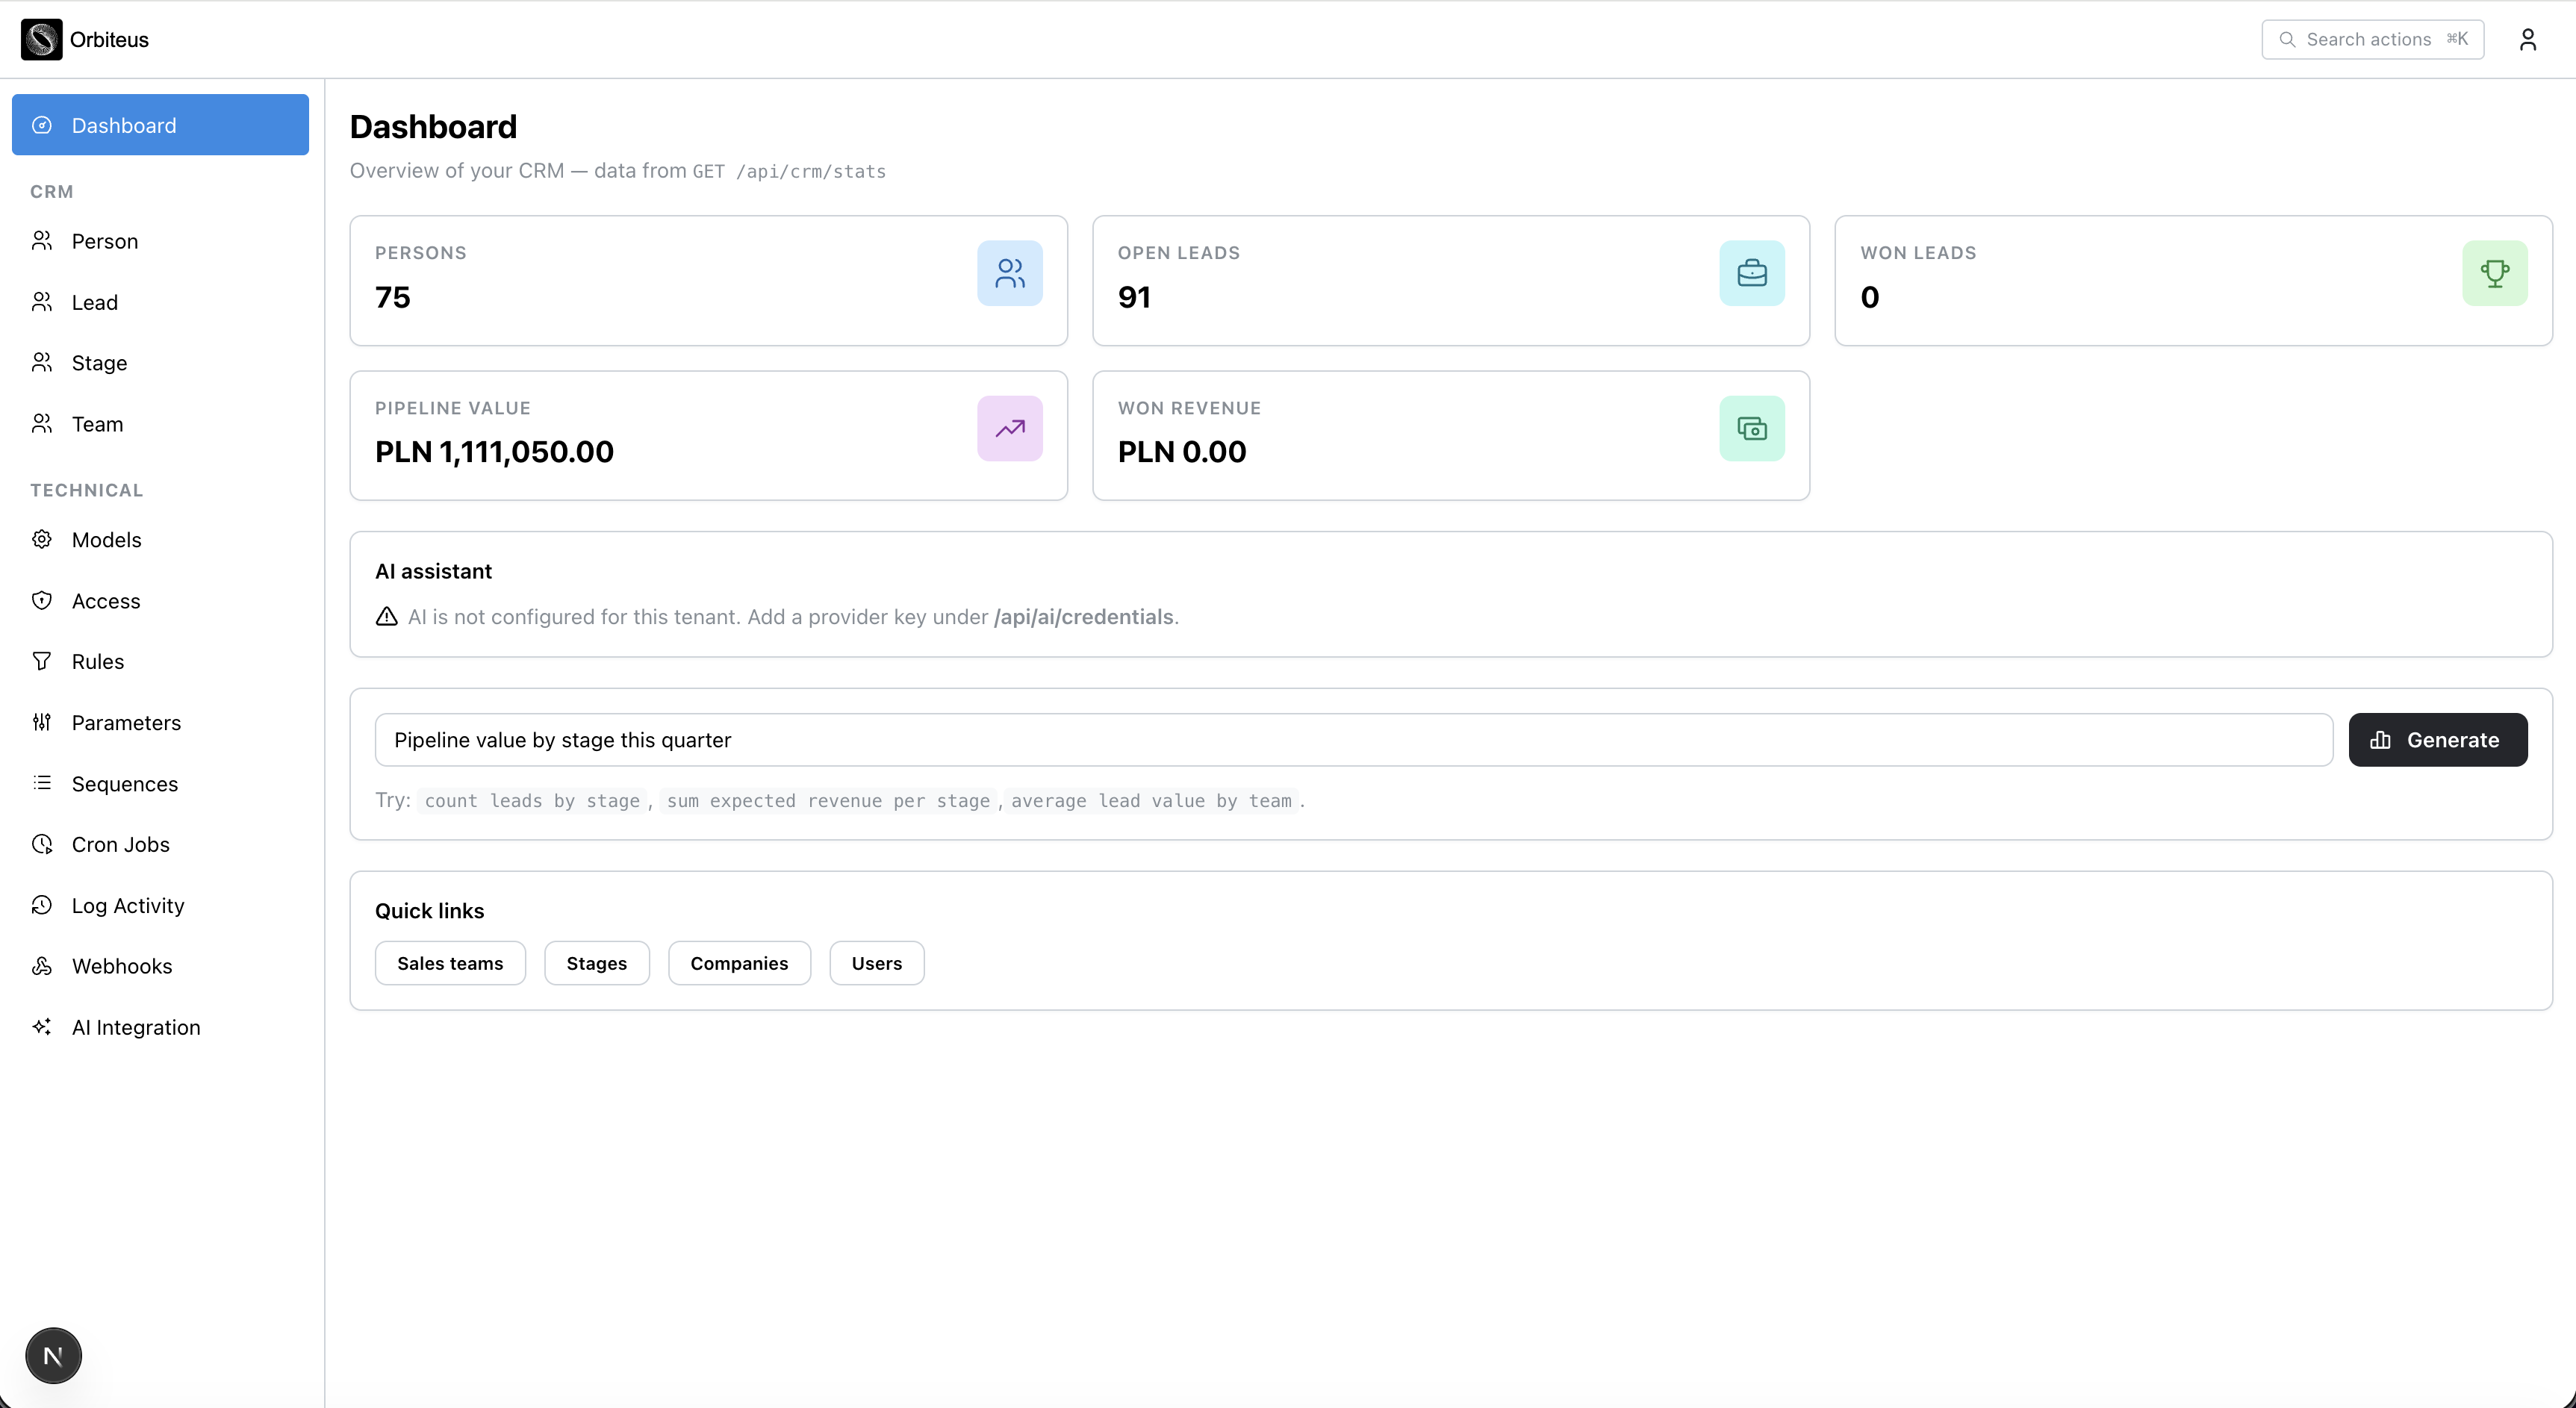Click the 'count leads by stage' suggestion

coord(532,801)
